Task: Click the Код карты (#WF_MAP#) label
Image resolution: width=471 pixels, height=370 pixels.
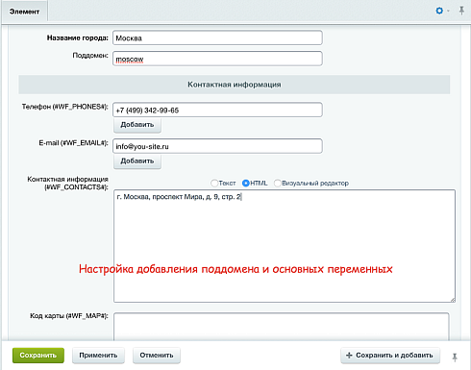Action: tap(69, 316)
